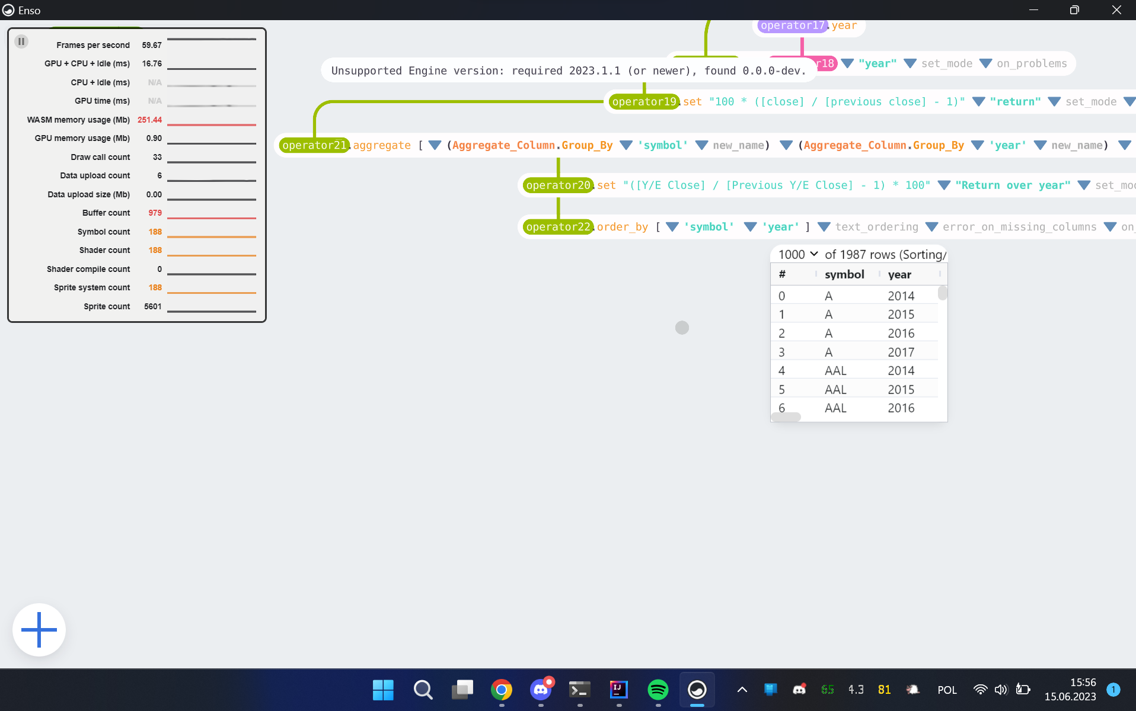1136x711 pixels.
Task: Click the plus button to add a node
Action: [39, 629]
